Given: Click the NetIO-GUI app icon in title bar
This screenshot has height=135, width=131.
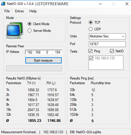Looking at the screenshot, I should (x=3, y=4).
